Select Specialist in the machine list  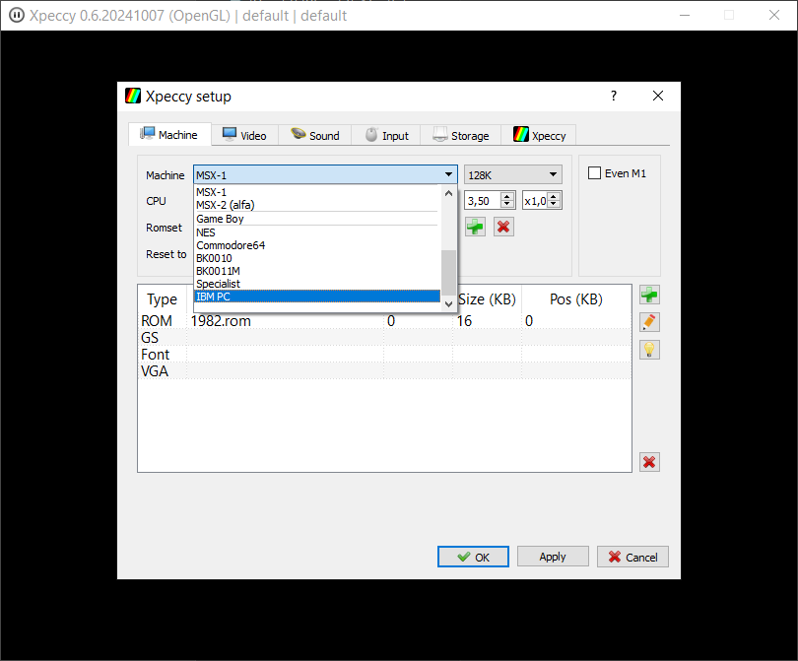pos(316,284)
